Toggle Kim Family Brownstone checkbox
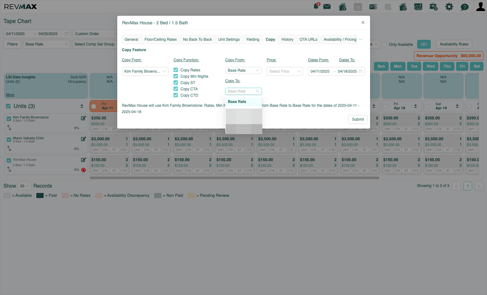Image resolution: width=487 pixels, height=295 pixels. coord(9,119)
